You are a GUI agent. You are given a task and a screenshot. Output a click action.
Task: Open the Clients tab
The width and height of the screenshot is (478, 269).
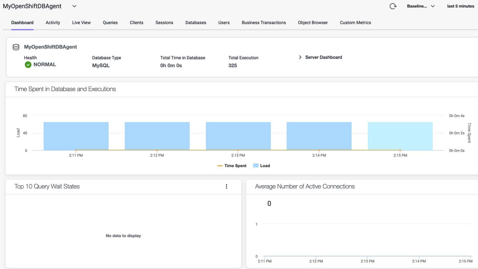pos(136,23)
